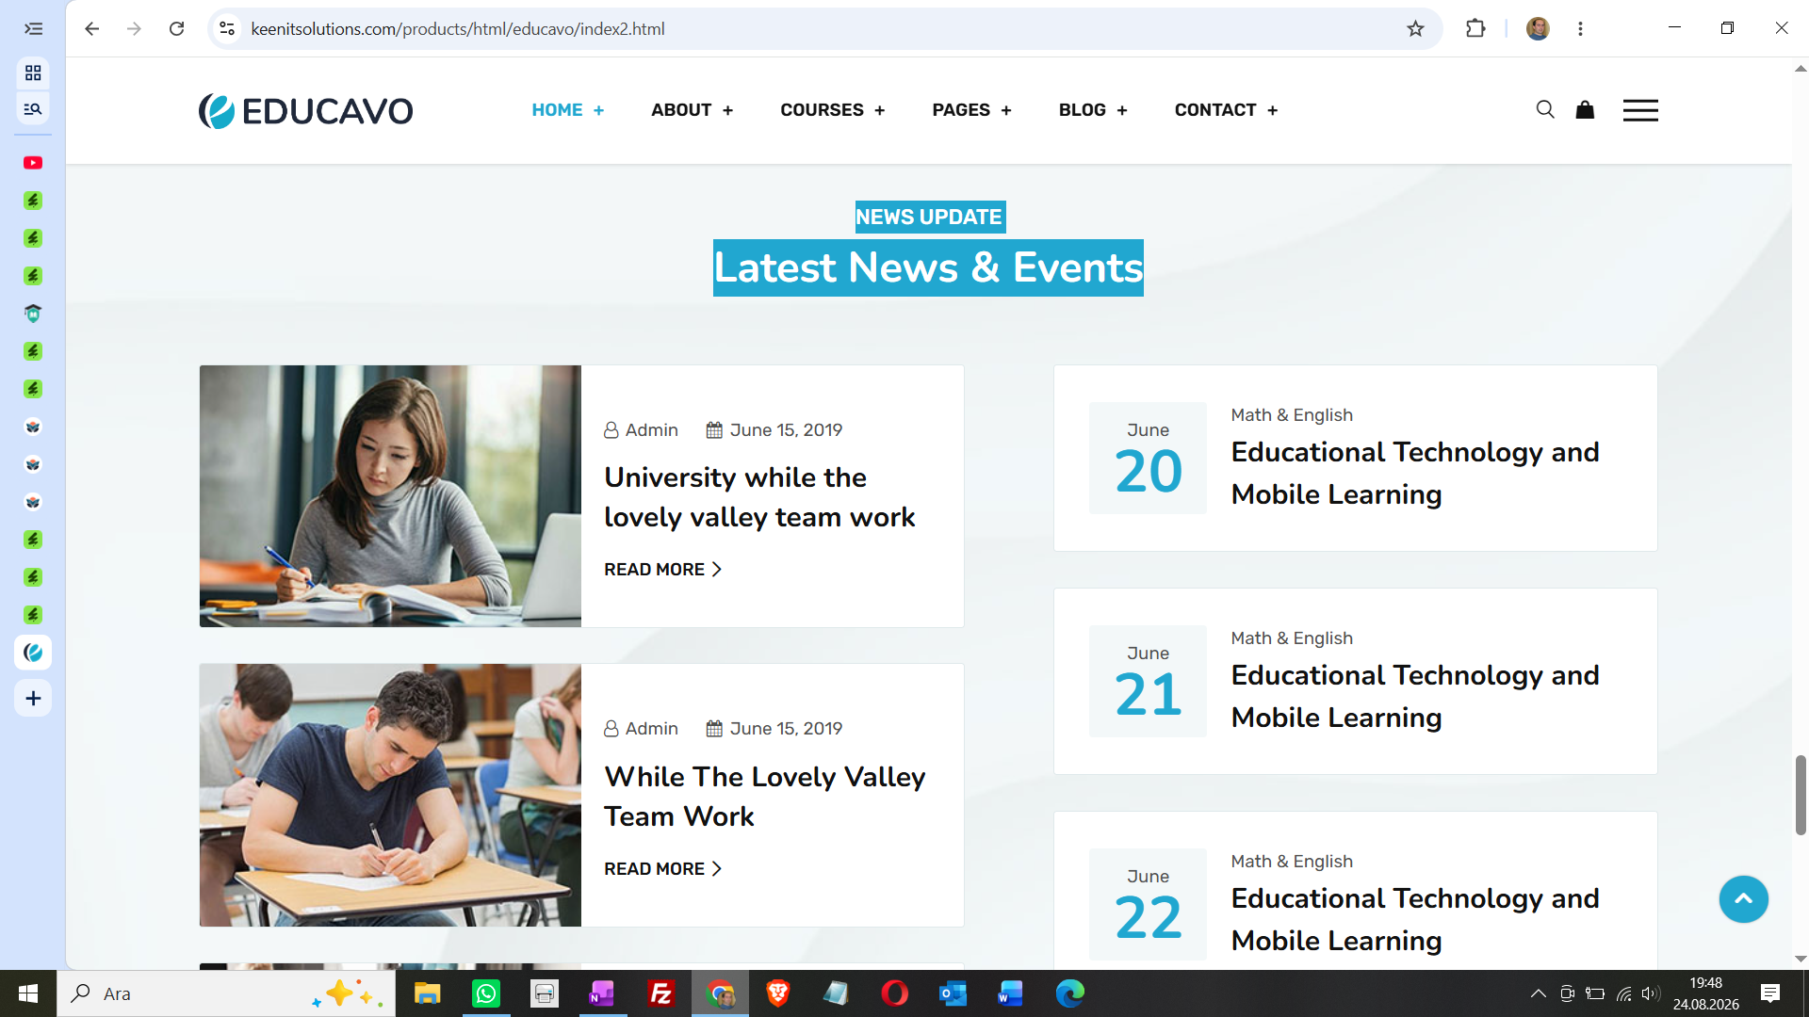Add a new tab in sidebar

point(33,698)
